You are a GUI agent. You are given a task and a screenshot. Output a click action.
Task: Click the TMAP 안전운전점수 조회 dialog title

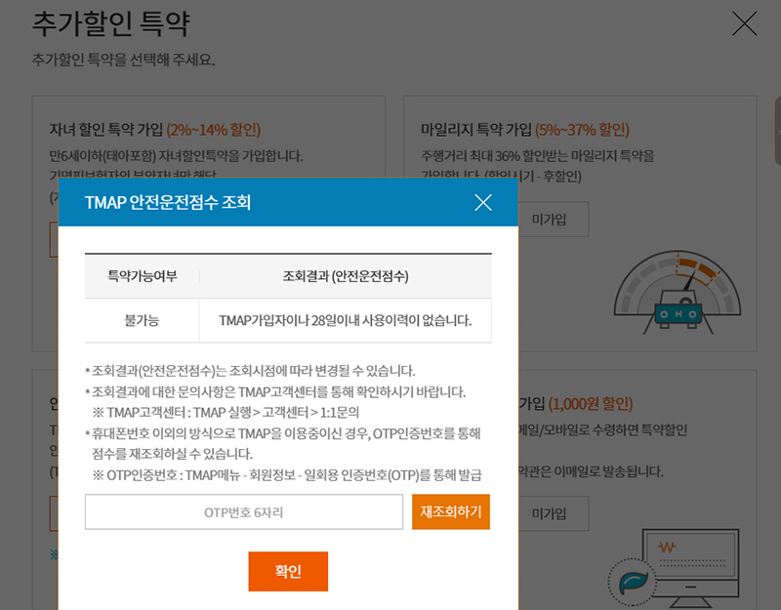tap(168, 202)
